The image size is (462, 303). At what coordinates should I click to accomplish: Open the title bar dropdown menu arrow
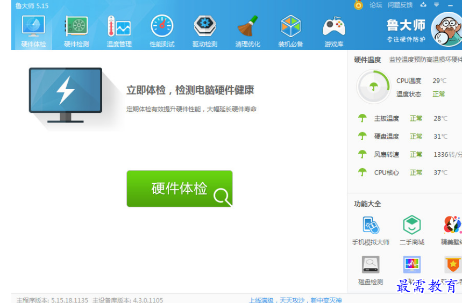click(436, 4)
